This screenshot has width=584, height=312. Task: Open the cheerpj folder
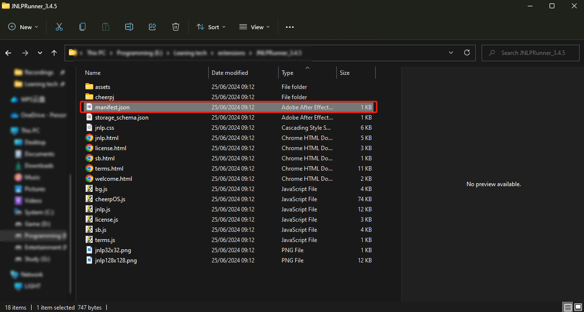pos(104,97)
